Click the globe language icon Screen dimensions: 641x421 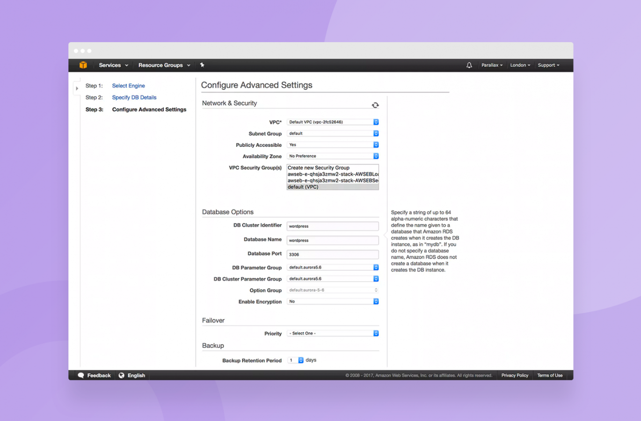point(122,375)
